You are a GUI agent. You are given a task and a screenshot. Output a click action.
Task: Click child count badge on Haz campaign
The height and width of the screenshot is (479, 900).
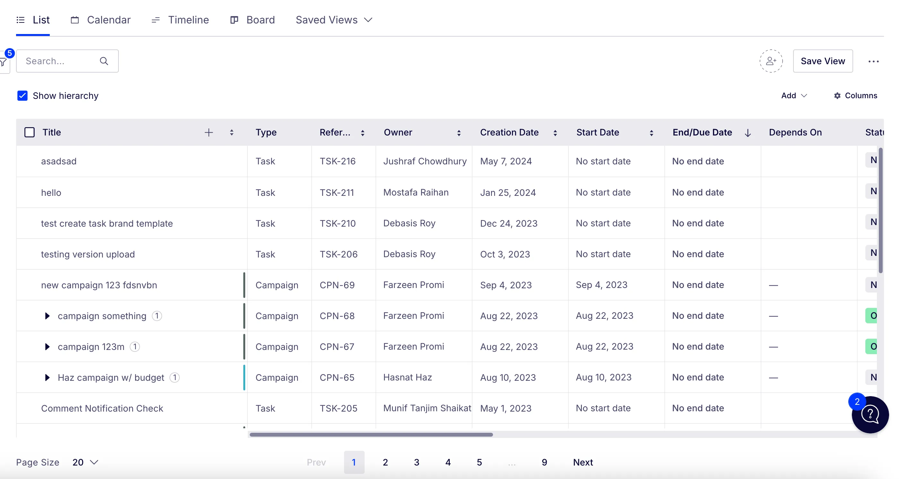click(175, 377)
